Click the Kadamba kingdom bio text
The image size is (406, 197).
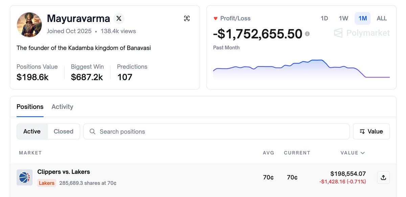click(84, 48)
